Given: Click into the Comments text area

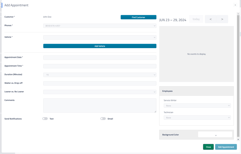Looking at the screenshot, I should click(x=100, y=106).
